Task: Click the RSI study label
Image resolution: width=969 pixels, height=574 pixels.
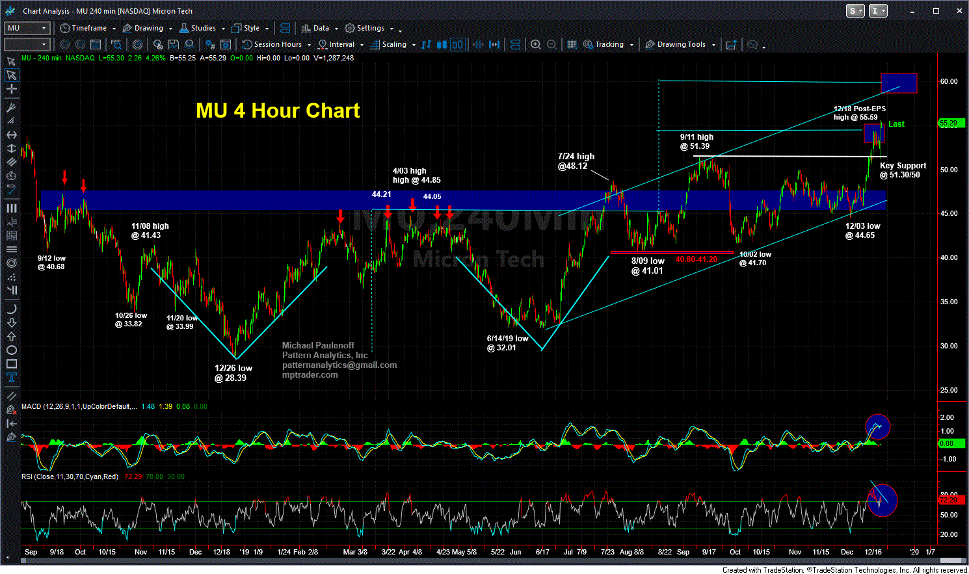Action: pyautogui.click(x=70, y=476)
